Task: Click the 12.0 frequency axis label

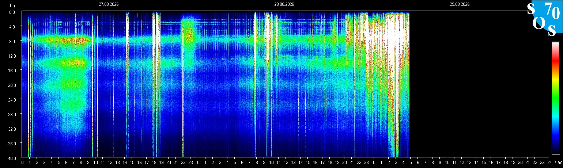Action: [12, 56]
